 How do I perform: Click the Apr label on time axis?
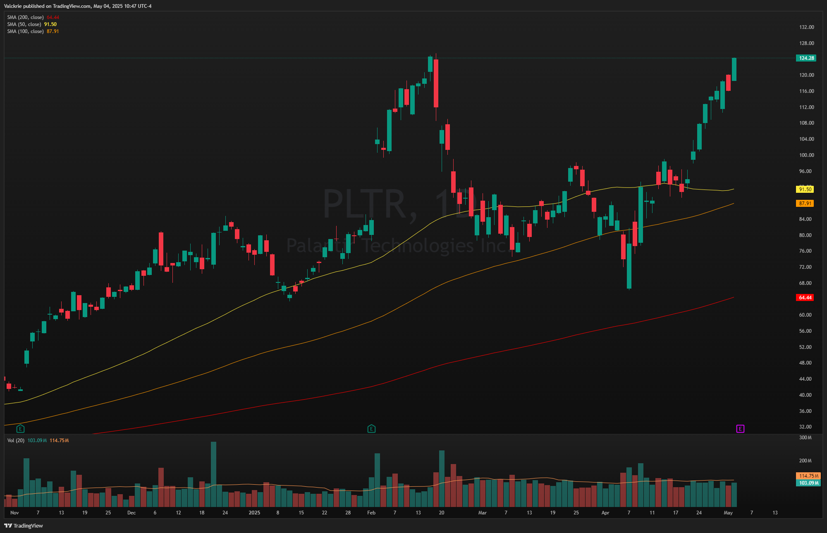(x=605, y=513)
